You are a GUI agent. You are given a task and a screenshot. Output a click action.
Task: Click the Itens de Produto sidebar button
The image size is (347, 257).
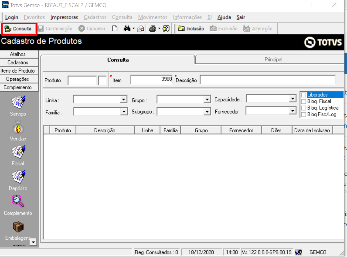click(x=19, y=71)
